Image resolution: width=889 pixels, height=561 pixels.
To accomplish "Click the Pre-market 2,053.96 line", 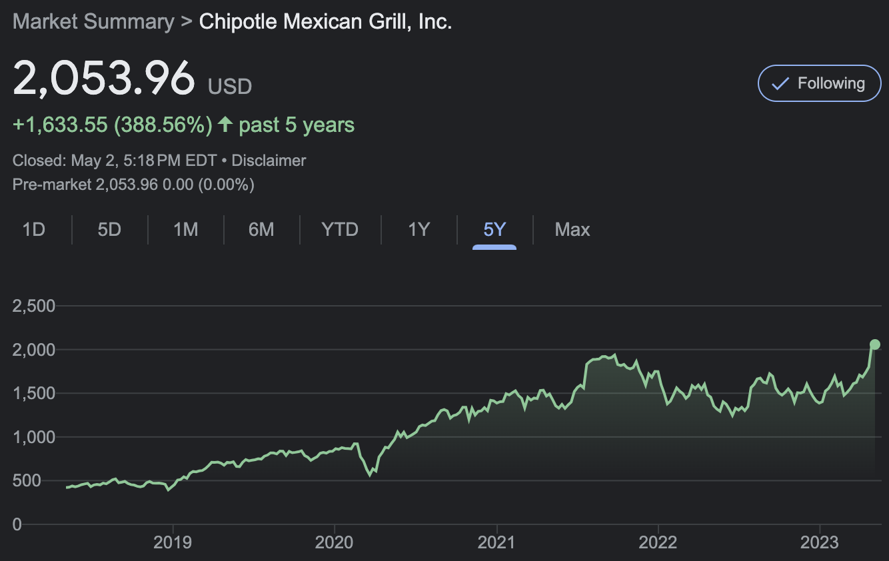I will tap(133, 185).
